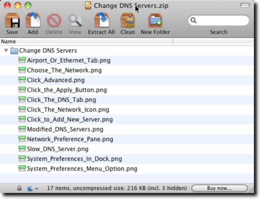Extract All files from the archive
The height and width of the screenshot is (199, 260).
point(102,20)
